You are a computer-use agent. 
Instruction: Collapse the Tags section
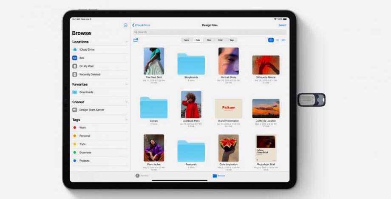[126, 120]
